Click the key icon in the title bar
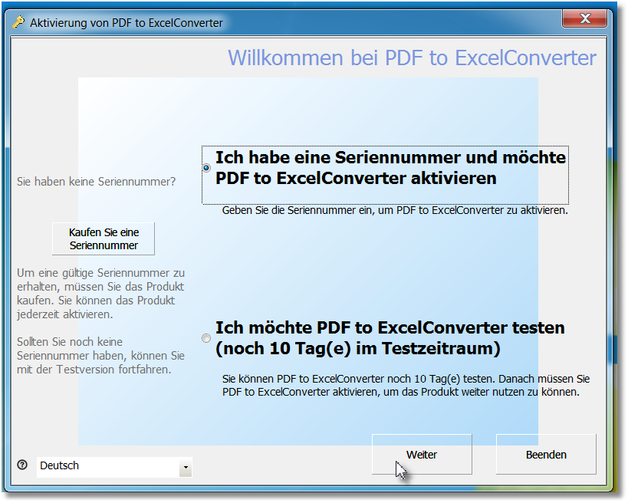The width and height of the screenshot is (628, 503). click(x=18, y=22)
